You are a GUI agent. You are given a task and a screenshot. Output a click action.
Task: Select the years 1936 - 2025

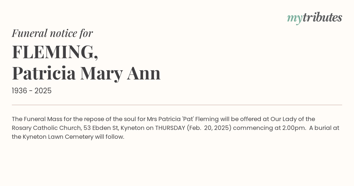click(32, 91)
